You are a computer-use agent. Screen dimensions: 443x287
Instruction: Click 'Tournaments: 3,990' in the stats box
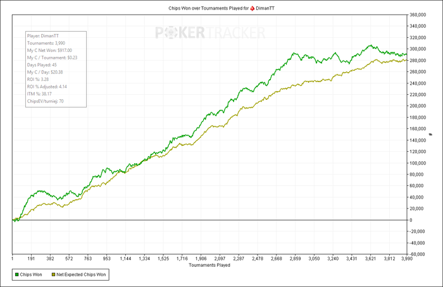tap(46, 43)
